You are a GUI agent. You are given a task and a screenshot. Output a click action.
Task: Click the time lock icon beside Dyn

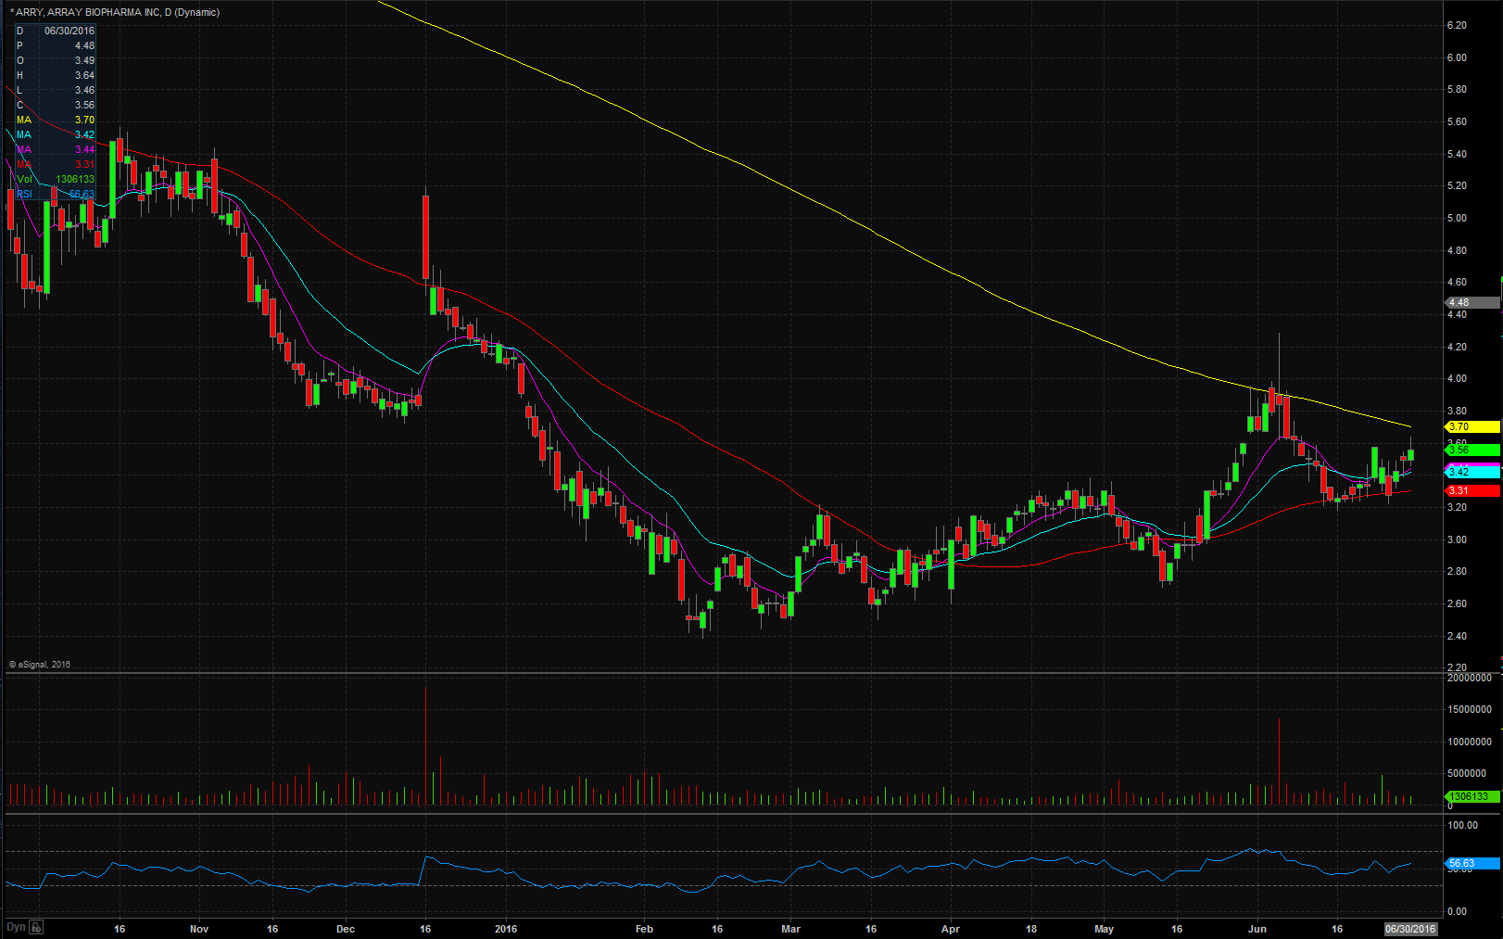pyautogui.click(x=36, y=927)
